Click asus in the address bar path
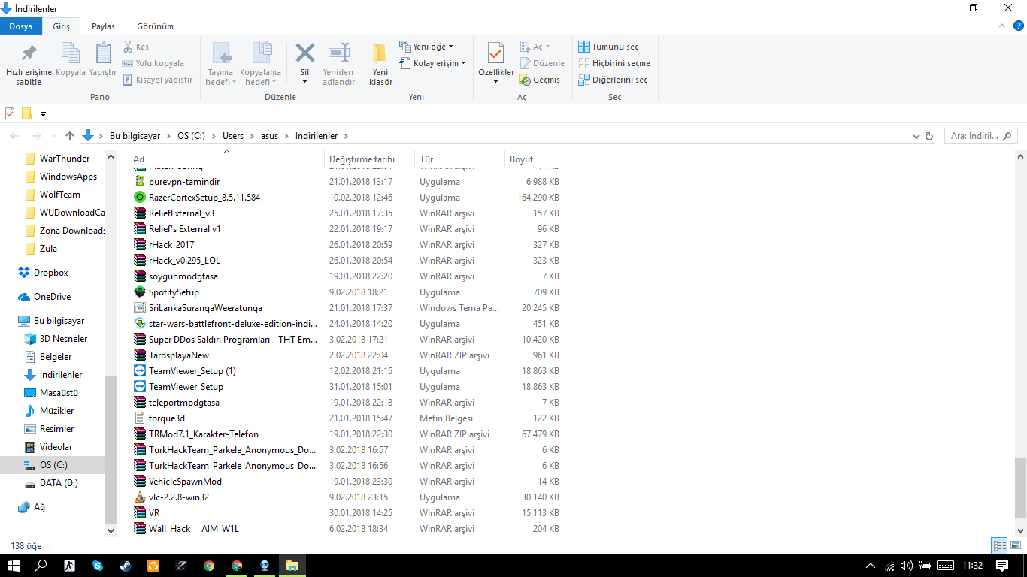The height and width of the screenshot is (577, 1027). tap(269, 136)
